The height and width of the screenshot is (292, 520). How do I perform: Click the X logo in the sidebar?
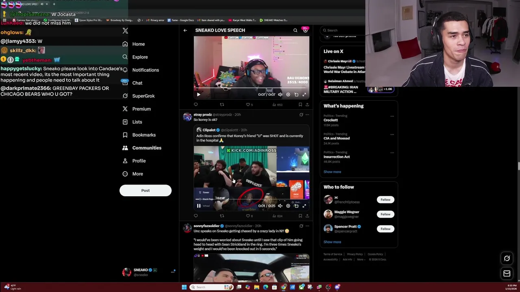coord(125,31)
